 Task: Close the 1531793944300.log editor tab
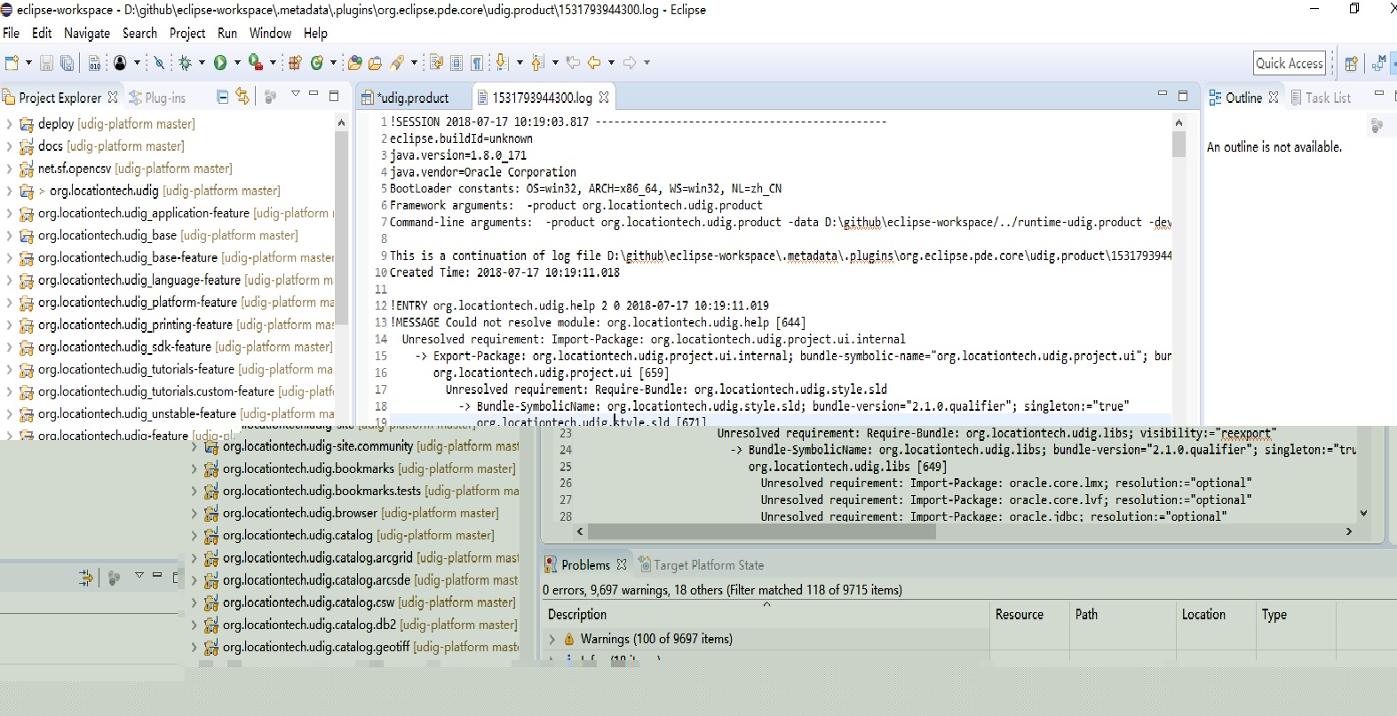604,98
